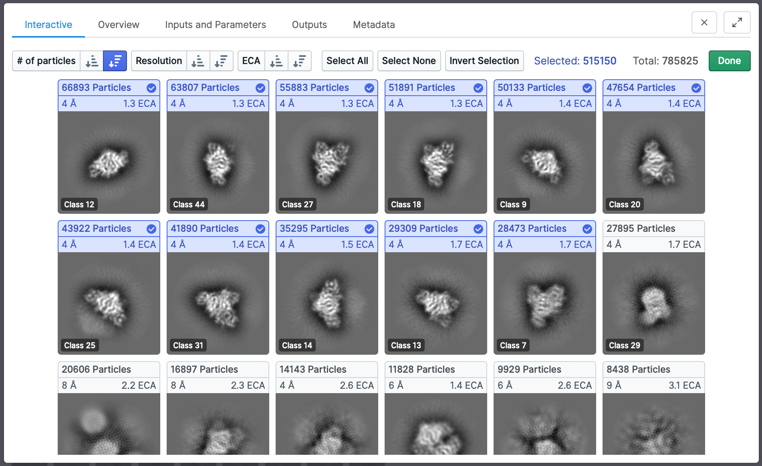762x466 pixels.
Task: Uncheck the 41890 Particles class checkmark
Action: (260, 229)
